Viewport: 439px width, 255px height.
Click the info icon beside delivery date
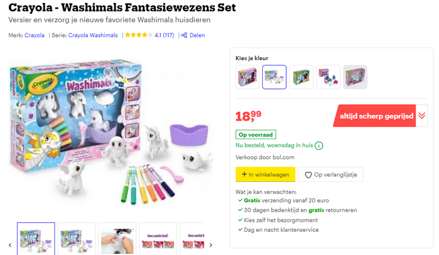[318, 146]
